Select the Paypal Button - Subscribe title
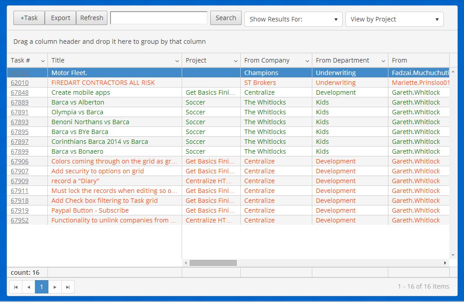 point(90,210)
